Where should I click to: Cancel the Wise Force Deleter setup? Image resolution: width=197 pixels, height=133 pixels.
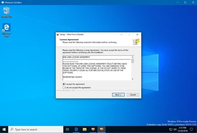click(x=133, y=95)
